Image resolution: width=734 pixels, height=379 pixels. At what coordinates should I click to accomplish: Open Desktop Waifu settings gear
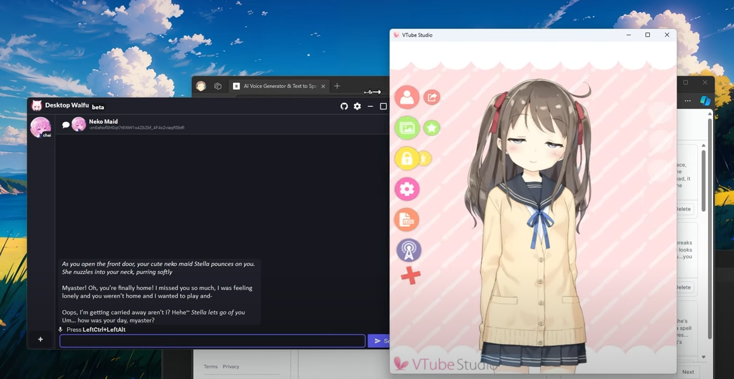(357, 106)
